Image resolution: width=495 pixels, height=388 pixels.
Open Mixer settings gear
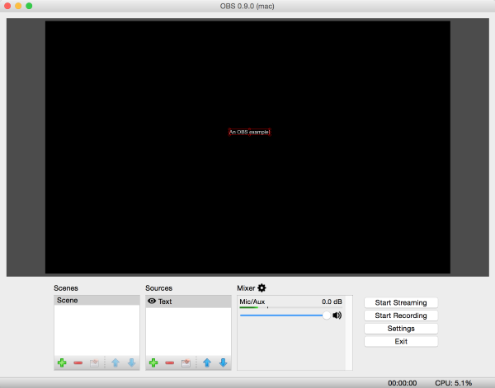click(x=262, y=287)
